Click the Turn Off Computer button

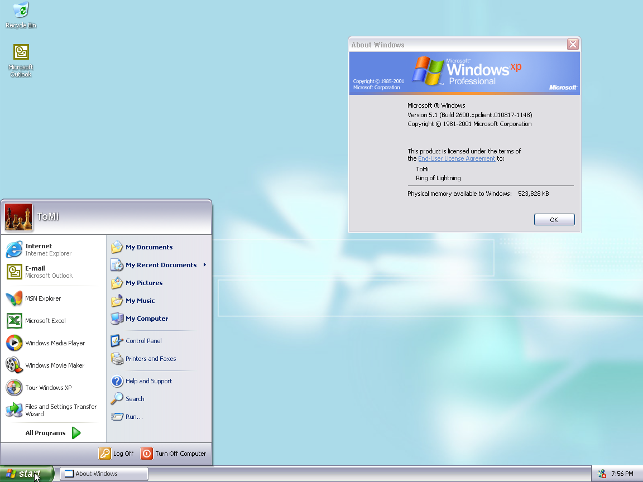pos(174,454)
